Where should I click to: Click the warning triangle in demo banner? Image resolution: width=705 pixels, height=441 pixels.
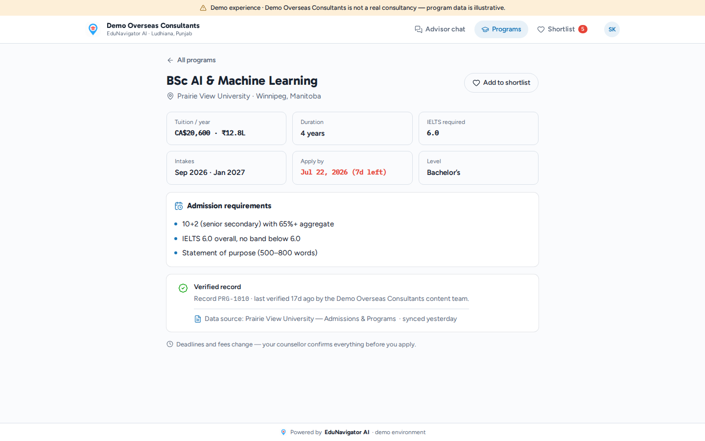pyautogui.click(x=203, y=8)
